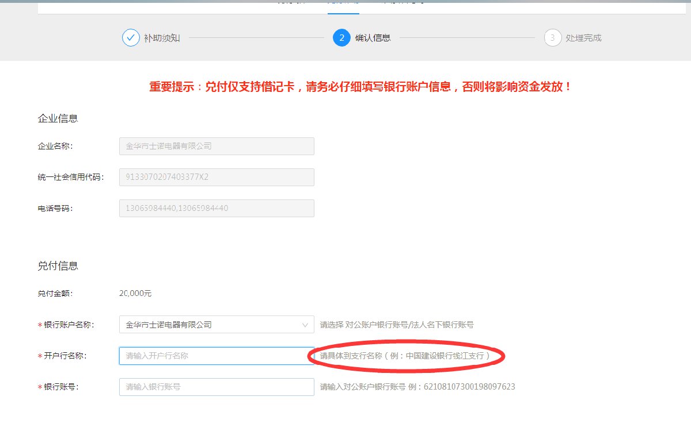Click the circled 请具体到支行名称 hint
Image resolution: width=691 pixels, height=435 pixels.
click(x=405, y=356)
